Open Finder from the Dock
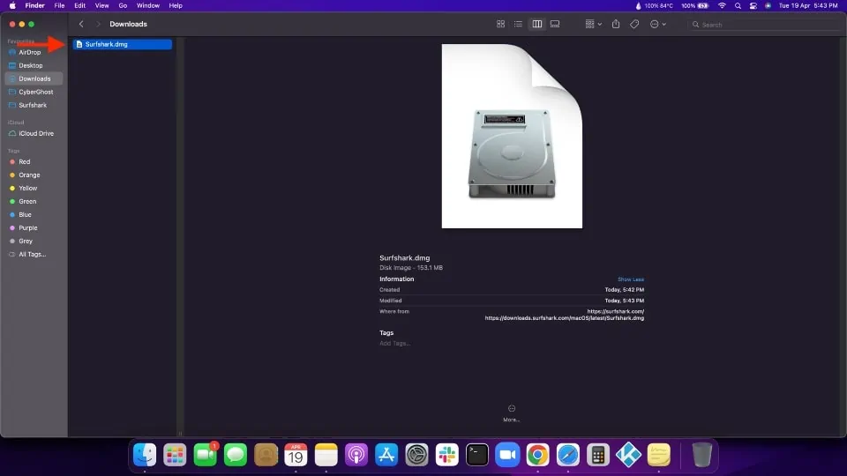 pyautogui.click(x=145, y=455)
